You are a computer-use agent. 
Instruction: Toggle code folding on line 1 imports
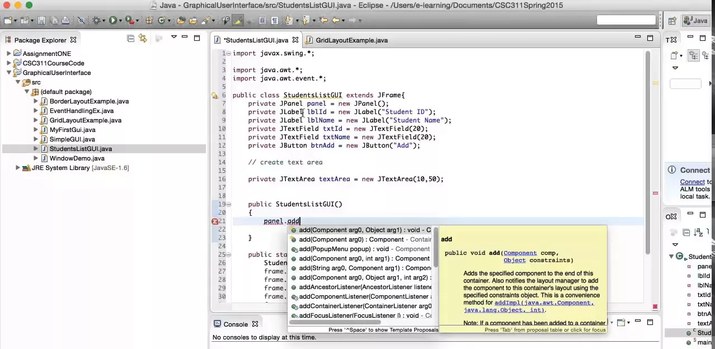click(x=228, y=54)
